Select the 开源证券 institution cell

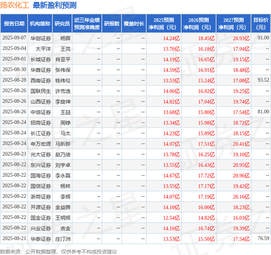41,207
